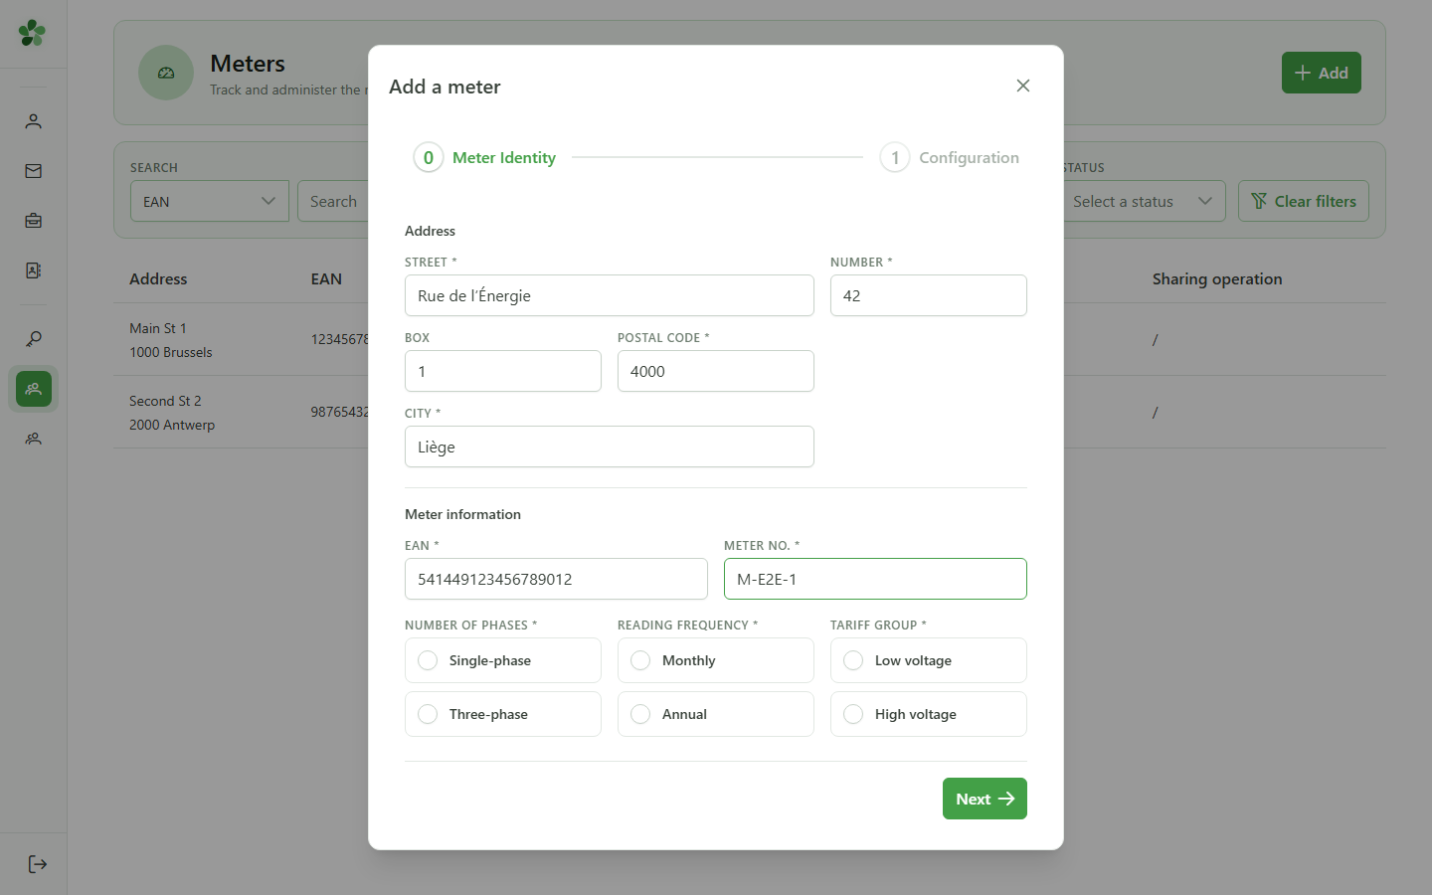Viewport: 1432px width, 895px height.
Task: Click the Box input field
Action: [503, 371]
